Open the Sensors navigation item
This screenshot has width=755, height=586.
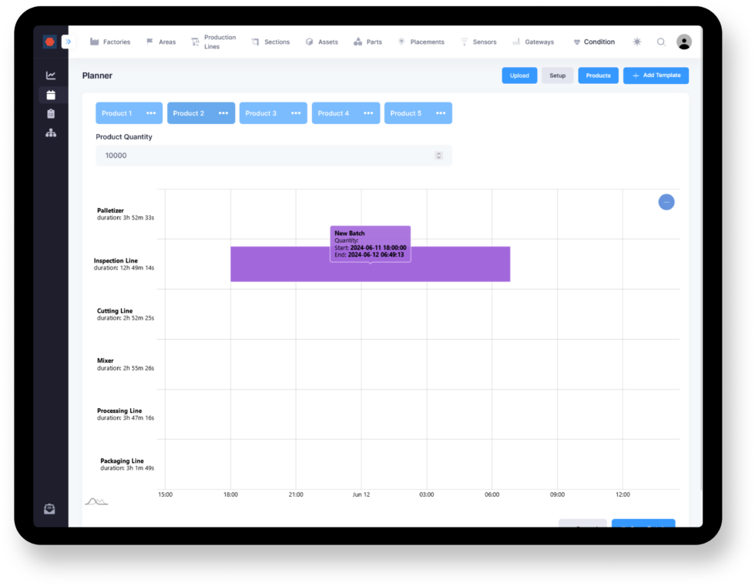coord(478,42)
